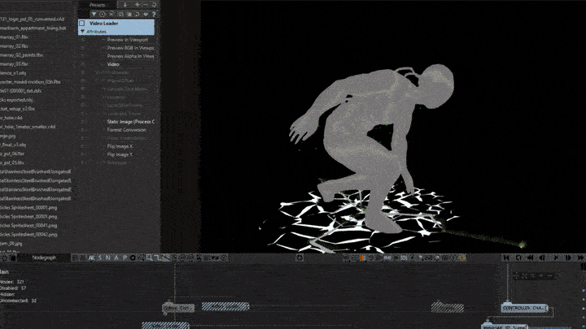The height and width of the screenshot is (329, 586).
Task: Click the step-back playback button
Action: click(542, 258)
